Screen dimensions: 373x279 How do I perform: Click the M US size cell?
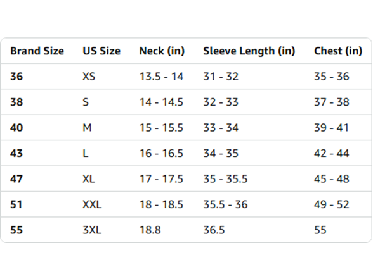click(x=87, y=128)
